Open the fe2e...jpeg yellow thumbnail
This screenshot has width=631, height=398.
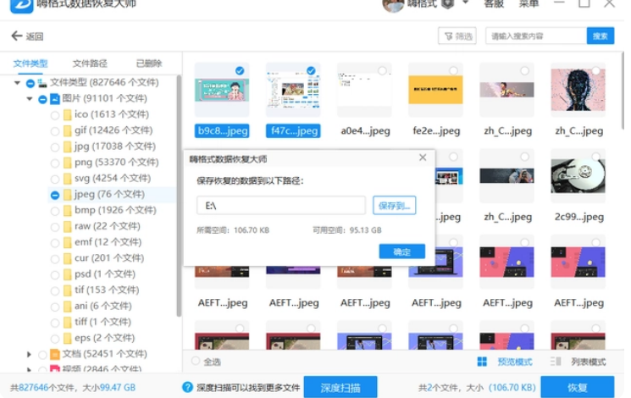pyautogui.click(x=435, y=90)
